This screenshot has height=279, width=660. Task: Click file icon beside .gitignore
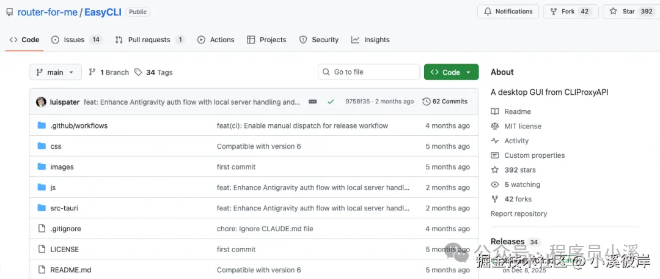pos(42,228)
